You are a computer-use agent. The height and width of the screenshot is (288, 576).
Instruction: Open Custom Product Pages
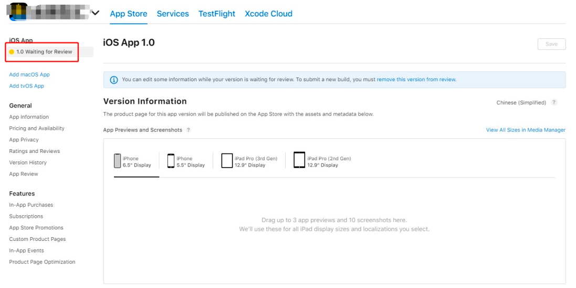37,239
